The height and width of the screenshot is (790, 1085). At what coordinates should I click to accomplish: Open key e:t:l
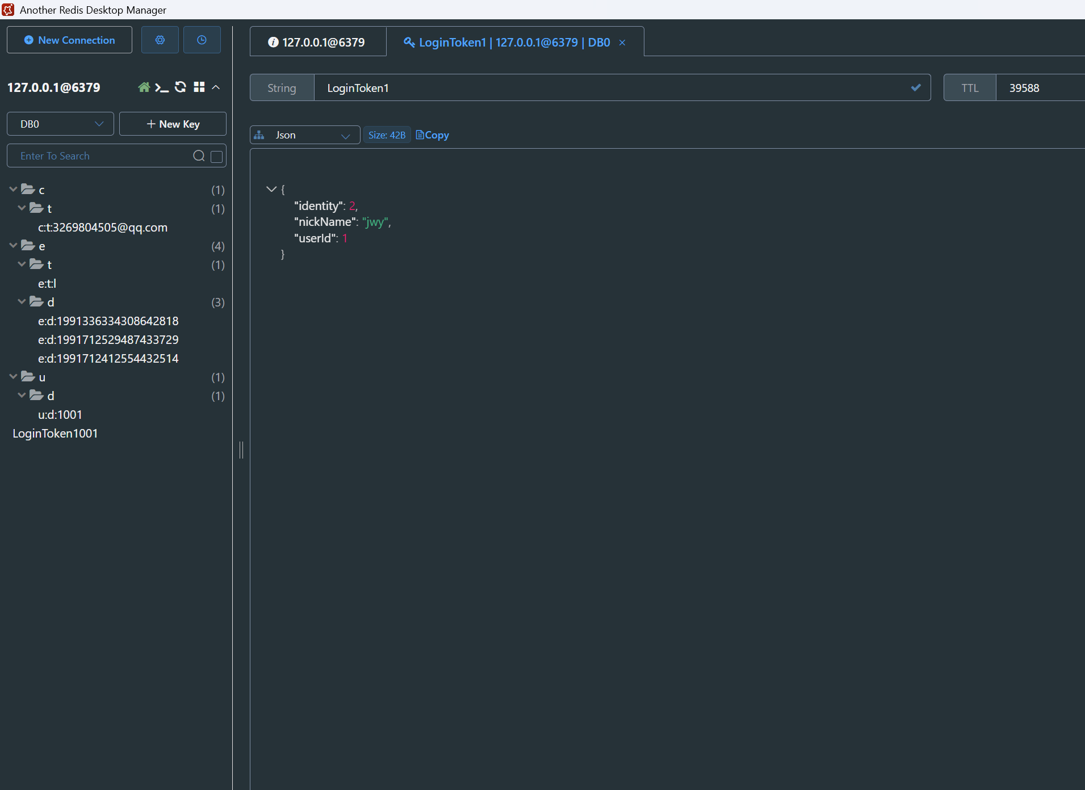pos(47,283)
